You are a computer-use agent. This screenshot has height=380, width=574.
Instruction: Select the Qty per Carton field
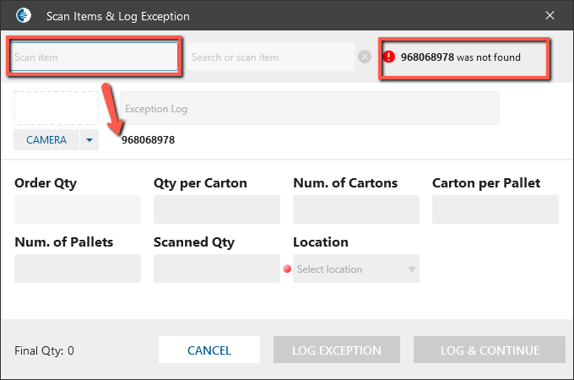(x=217, y=209)
